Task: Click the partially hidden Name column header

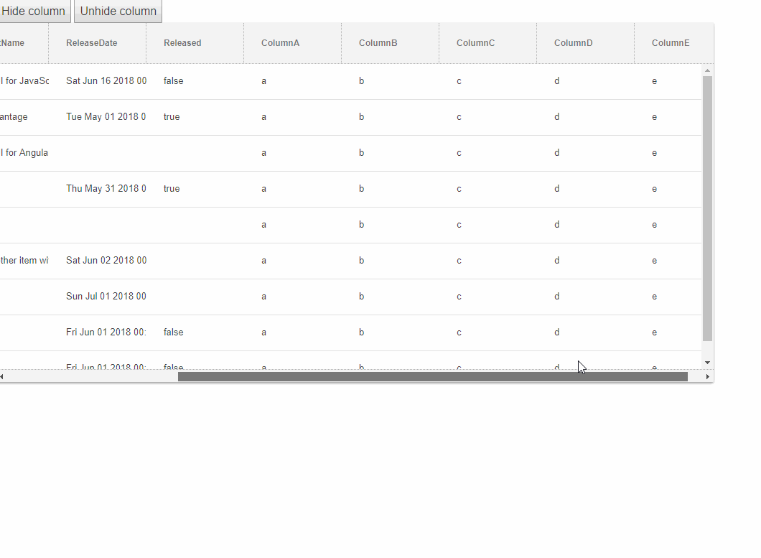Action: tap(14, 42)
